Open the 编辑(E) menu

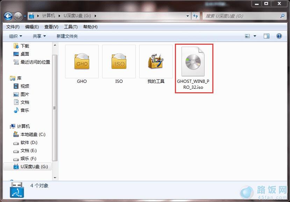tap(32, 27)
